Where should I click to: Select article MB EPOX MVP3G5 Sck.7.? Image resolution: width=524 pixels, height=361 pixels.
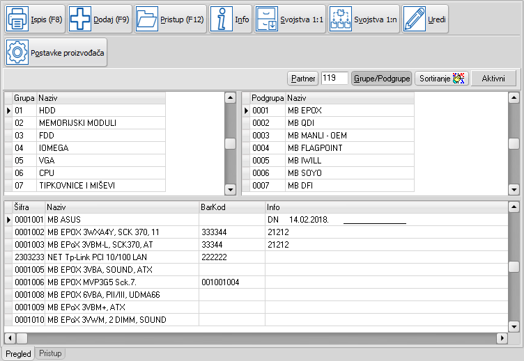256,282
